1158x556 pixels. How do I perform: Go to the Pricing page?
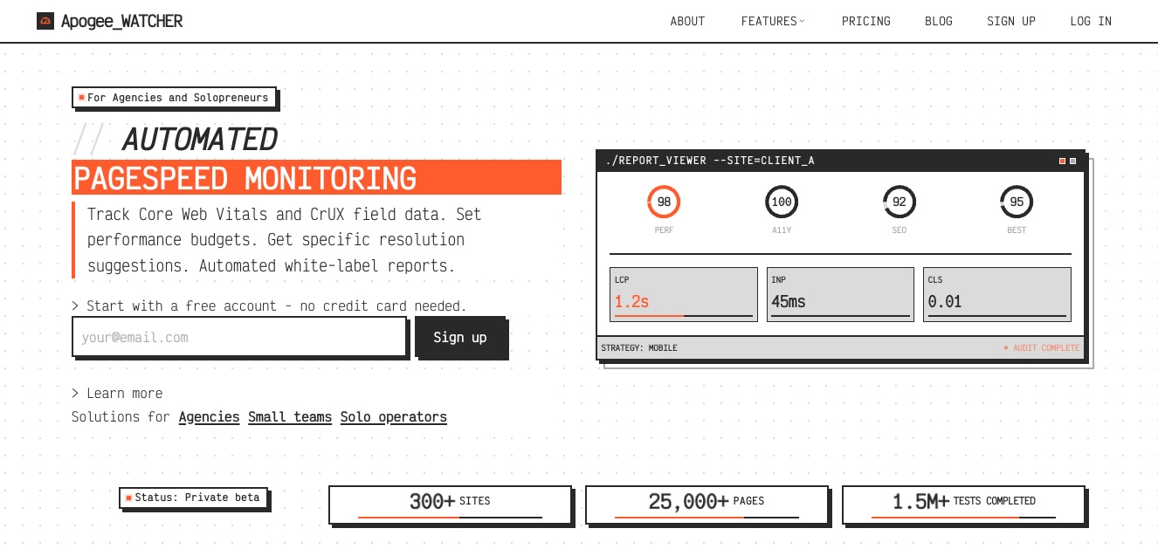pyautogui.click(x=865, y=21)
